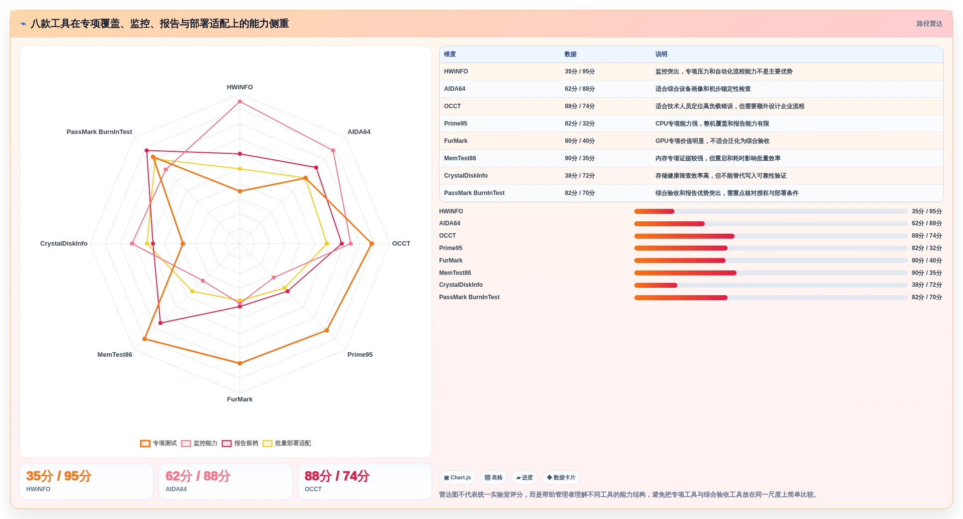Click the orange 专项测试 point on the FurMark axis
This screenshot has width=963, height=519.
[x=240, y=363]
